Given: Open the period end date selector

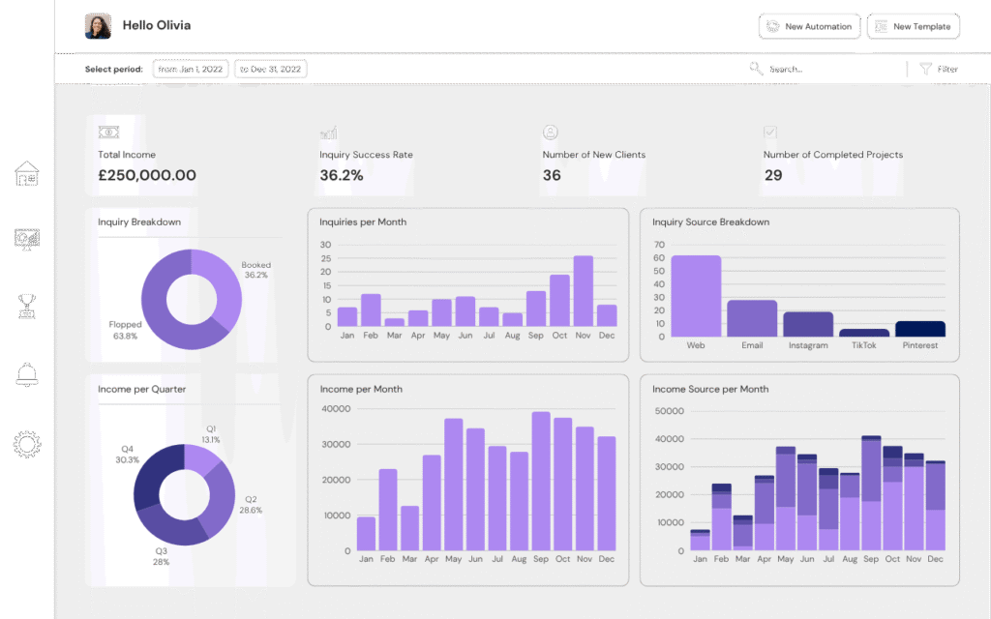Looking at the screenshot, I should [271, 69].
